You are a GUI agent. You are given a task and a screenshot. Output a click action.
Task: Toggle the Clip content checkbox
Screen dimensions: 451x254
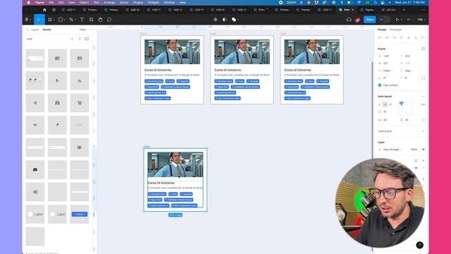tap(380, 85)
